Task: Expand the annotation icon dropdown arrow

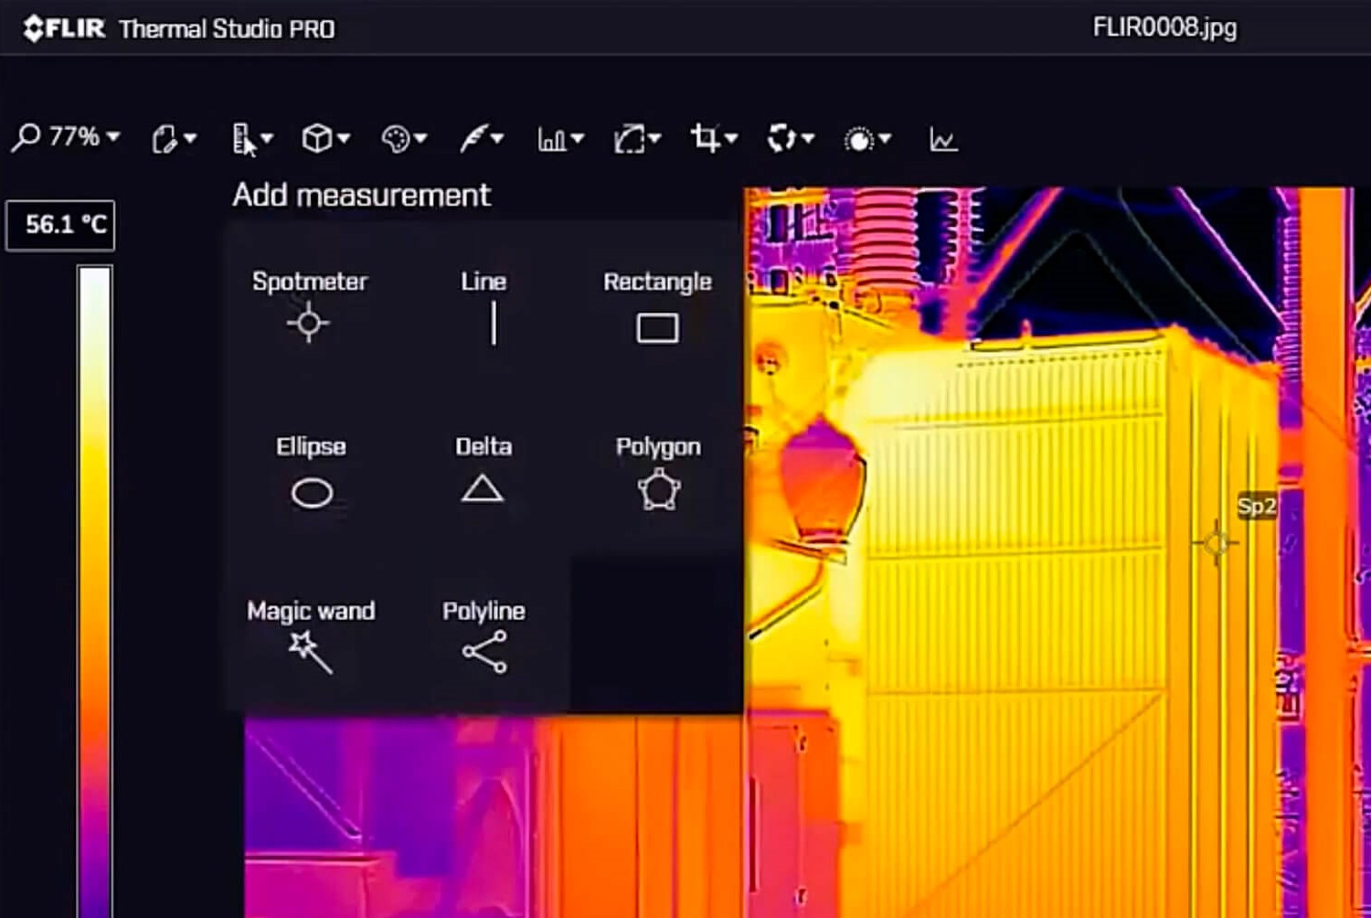Action: coord(190,139)
